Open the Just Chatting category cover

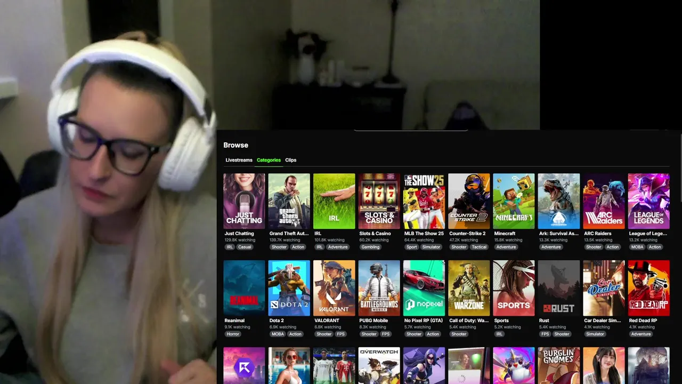[244, 201]
